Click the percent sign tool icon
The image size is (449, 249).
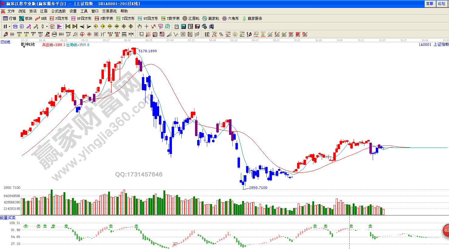[x=221, y=34]
